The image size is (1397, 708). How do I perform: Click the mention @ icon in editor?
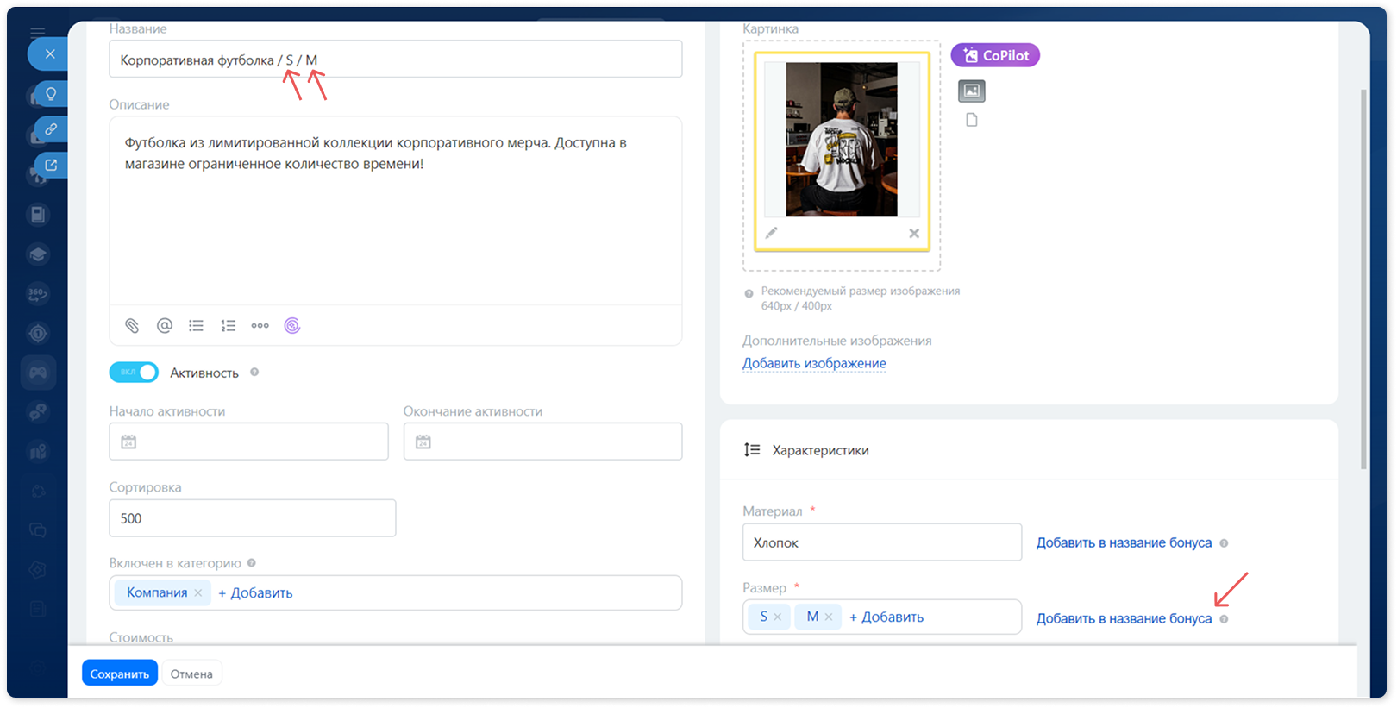tap(165, 326)
